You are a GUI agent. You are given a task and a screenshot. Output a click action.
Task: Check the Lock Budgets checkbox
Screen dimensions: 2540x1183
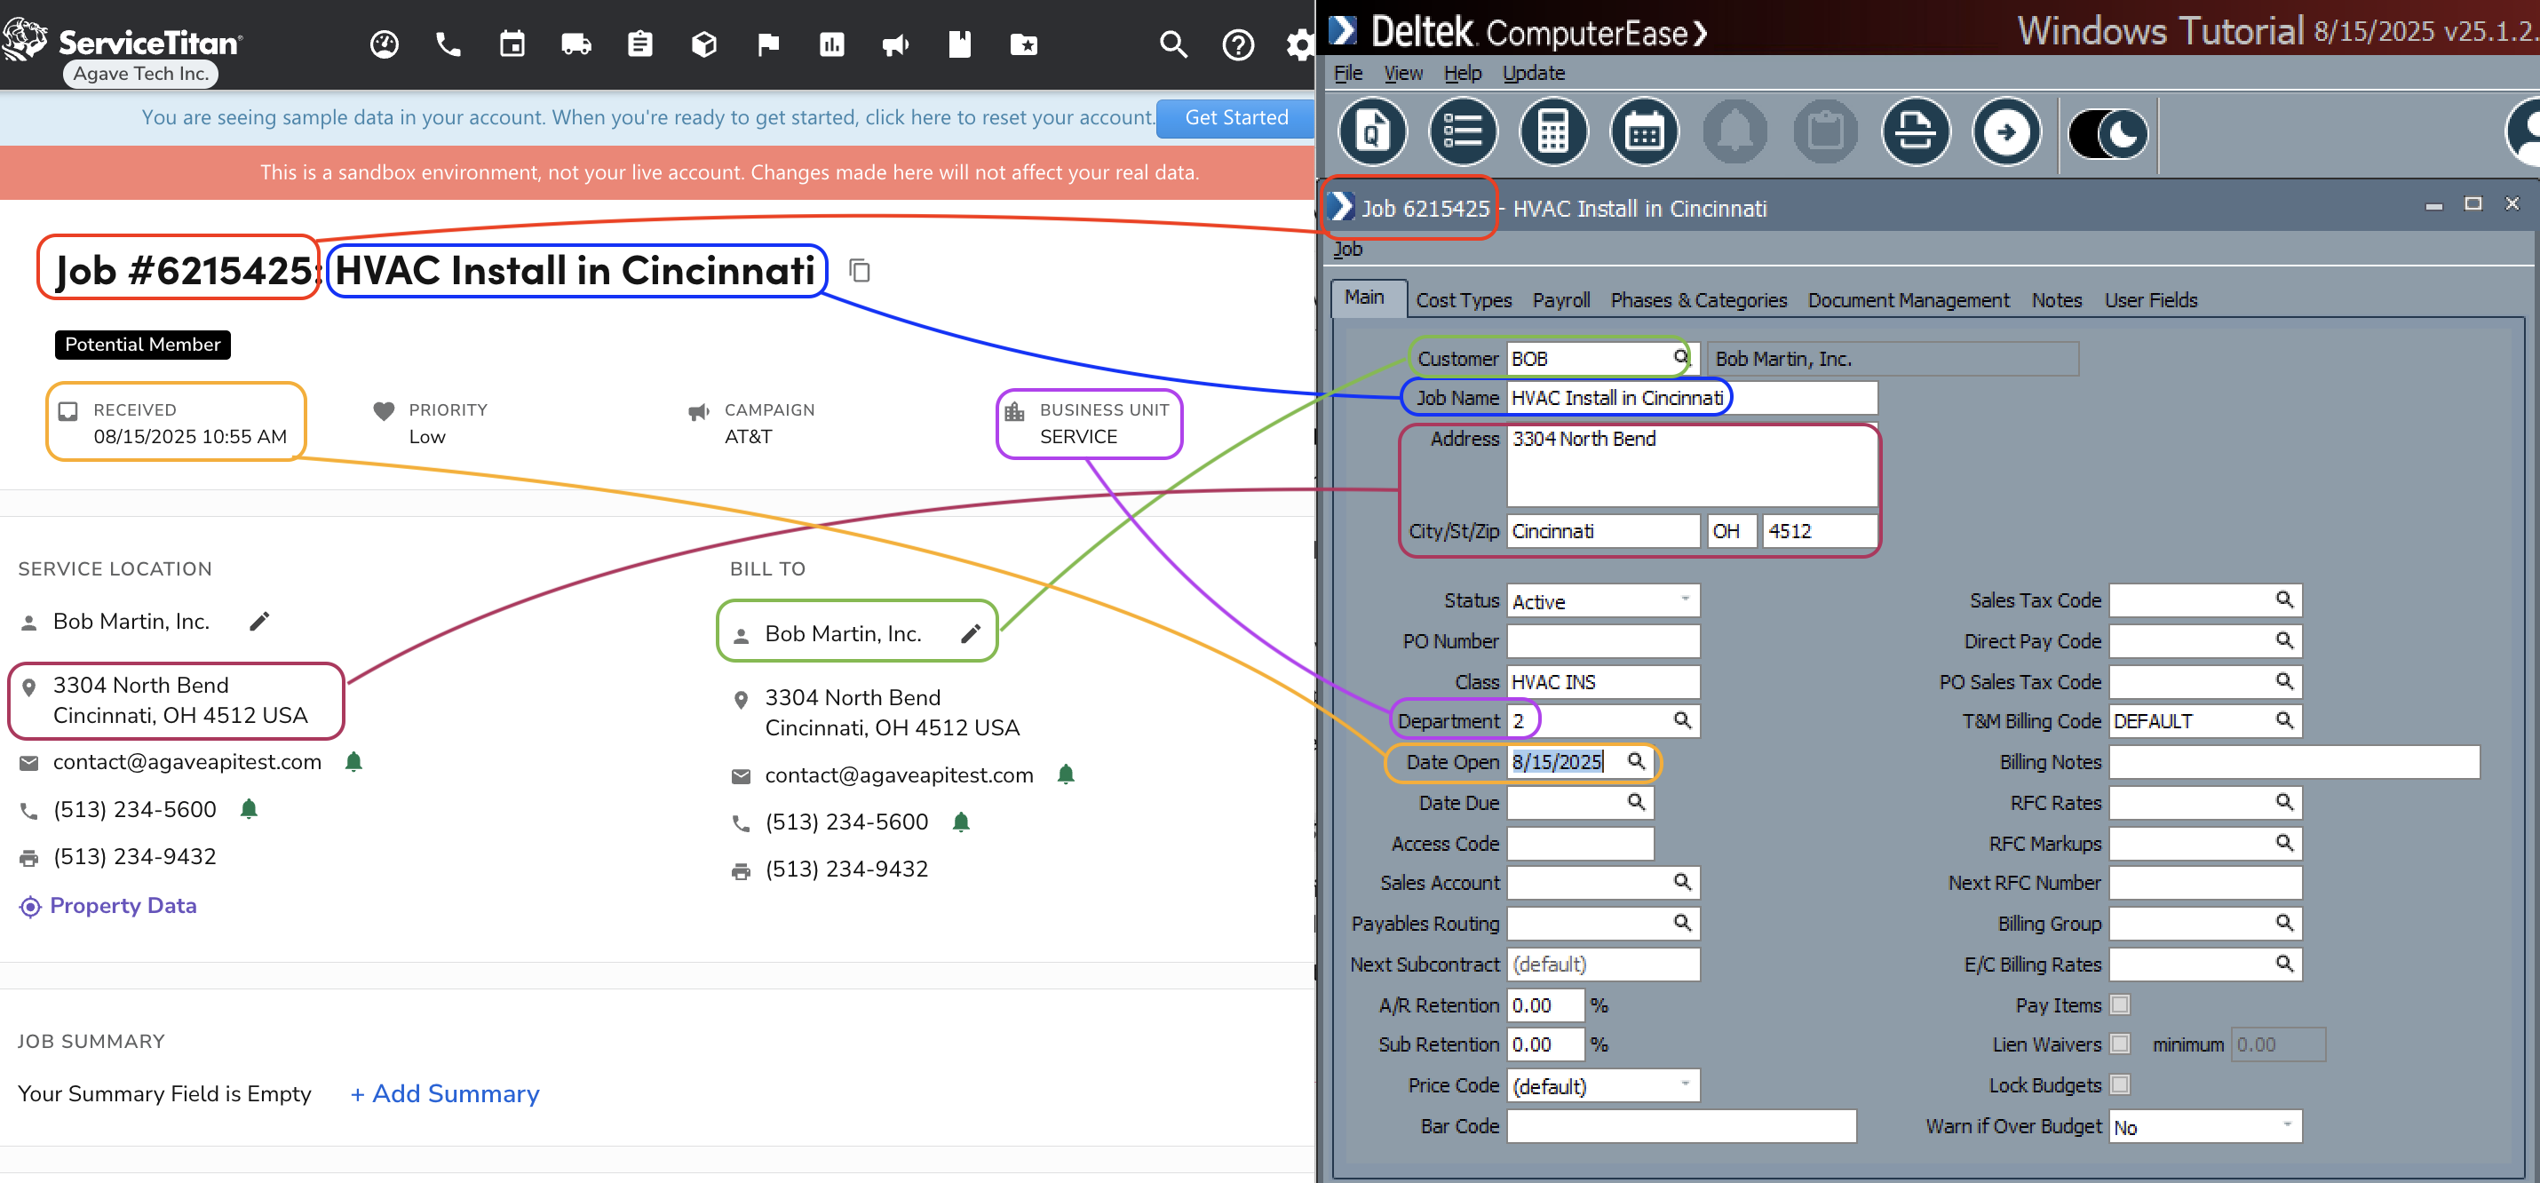tap(2120, 1084)
